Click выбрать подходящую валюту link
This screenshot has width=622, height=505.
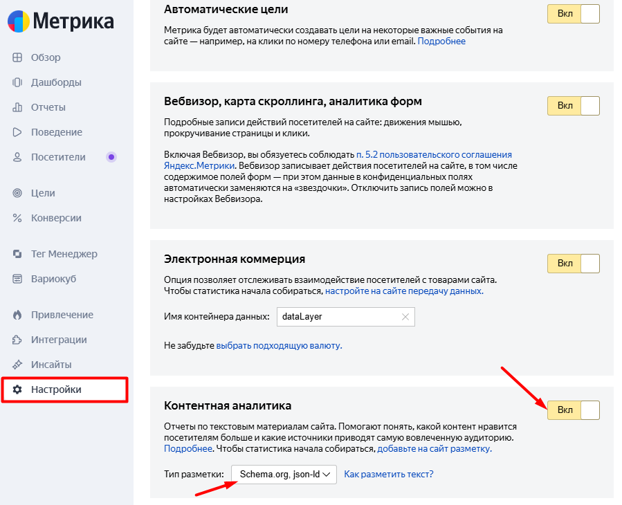(279, 345)
